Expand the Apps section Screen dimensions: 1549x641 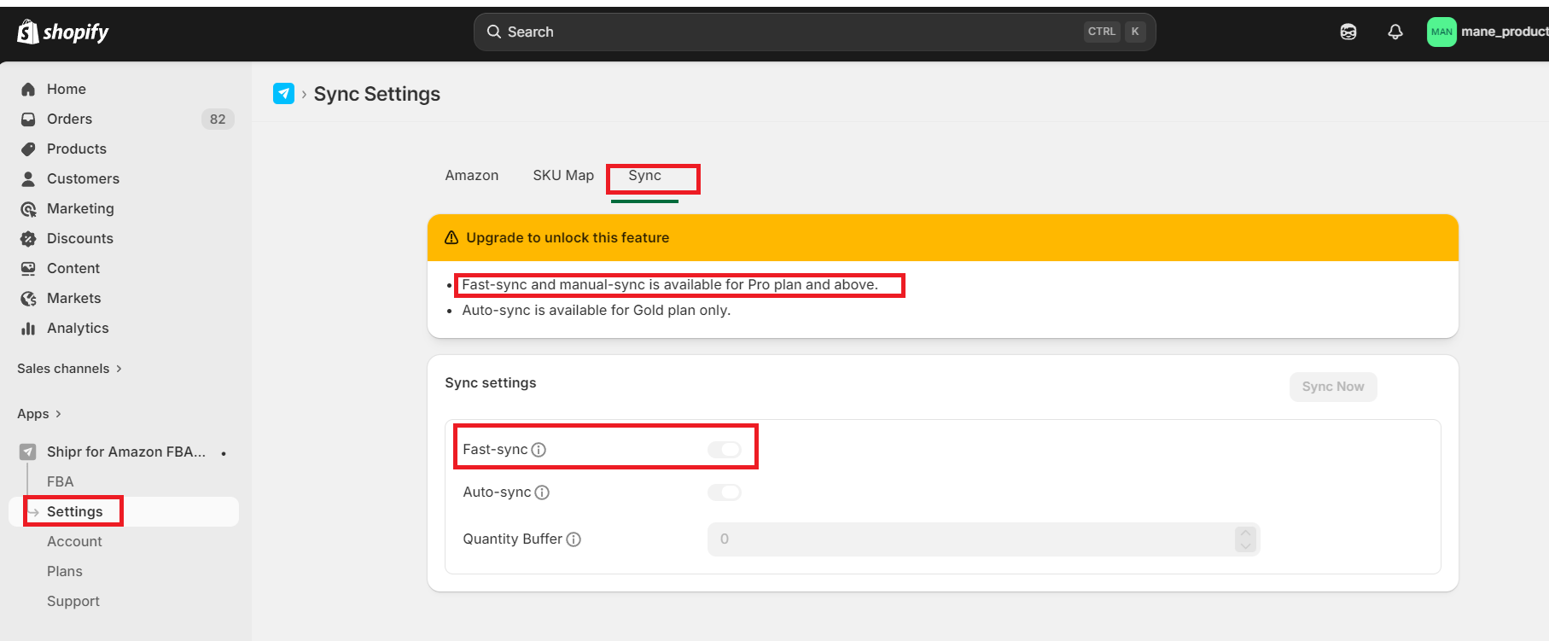pos(39,414)
